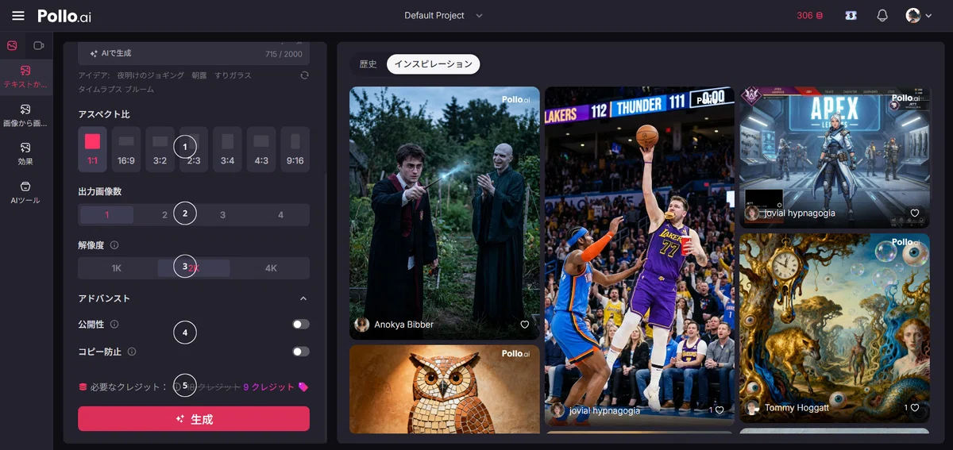Click the info icon next to コピー防止
Viewport: 953px width, 450px height.
point(132,352)
